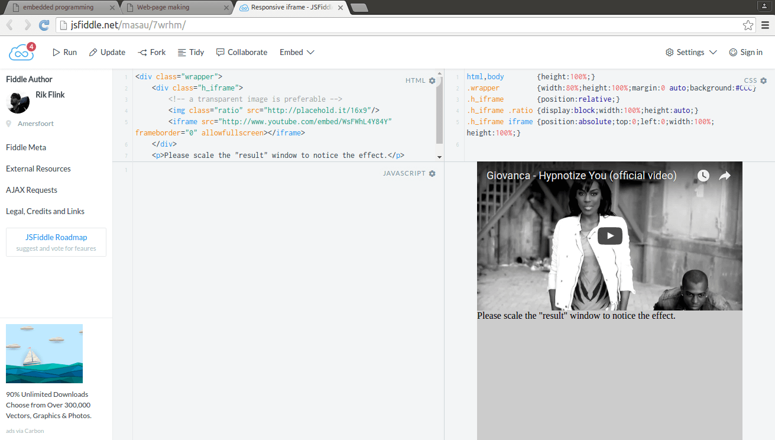
Task: Click the sailboat ad image
Action: pyautogui.click(x=44, y=354)
